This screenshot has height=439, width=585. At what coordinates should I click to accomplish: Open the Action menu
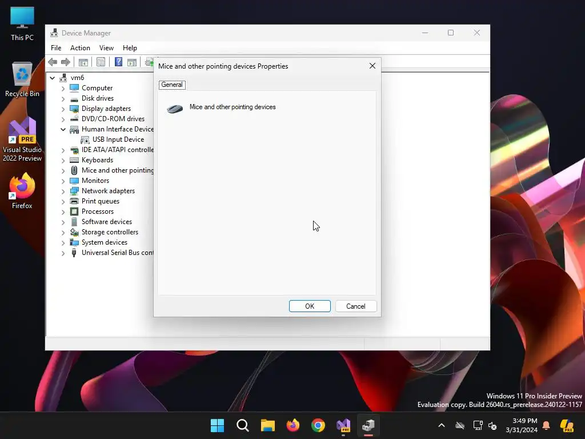point(80,48)
